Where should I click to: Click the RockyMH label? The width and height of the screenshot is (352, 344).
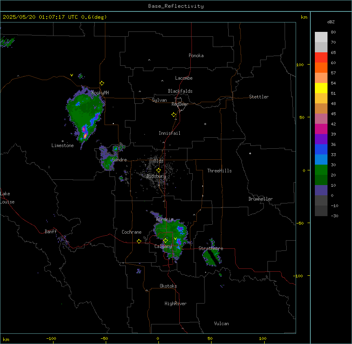100,92
